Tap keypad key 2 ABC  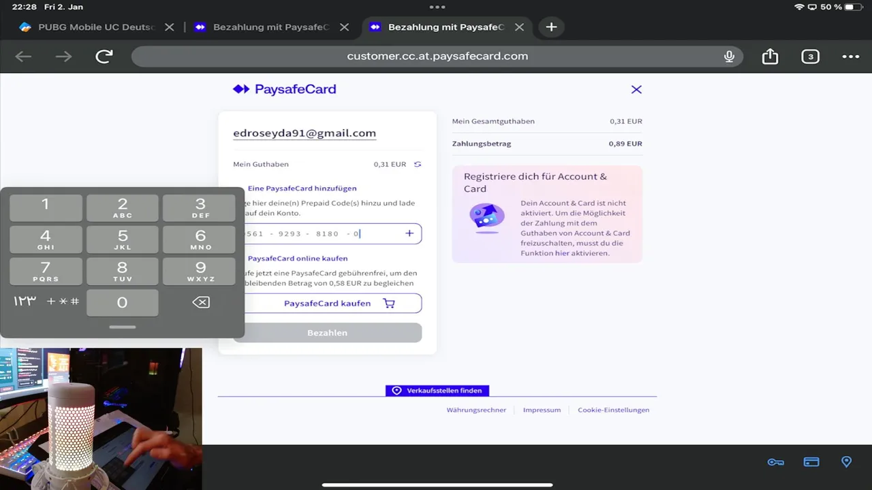pos(123,208)
